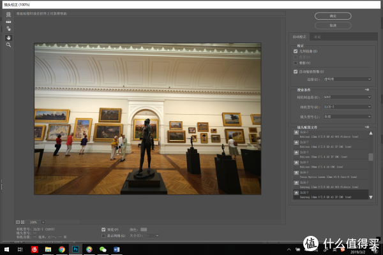This screenshot has height=255, width=383.
Task: Click the lens profile list scroll-up arrow
Action: pos(371,133)
